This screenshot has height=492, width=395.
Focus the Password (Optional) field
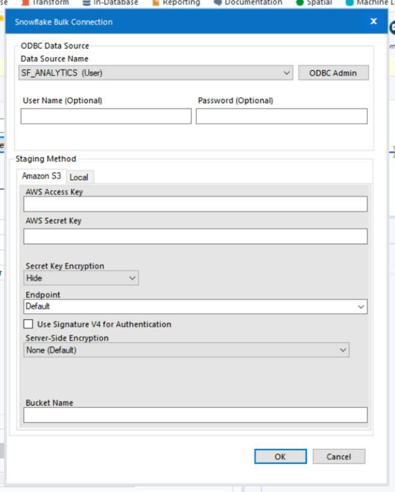pyautogui.click(x=282, y=116)
